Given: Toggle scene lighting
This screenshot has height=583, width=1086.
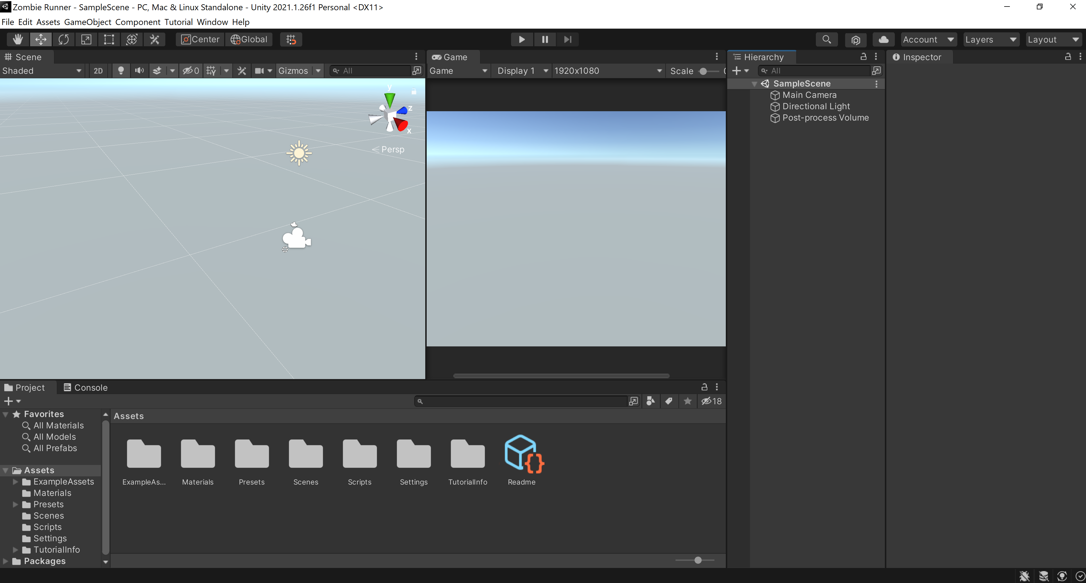Looking at the screenshot, I should point(121,71).
